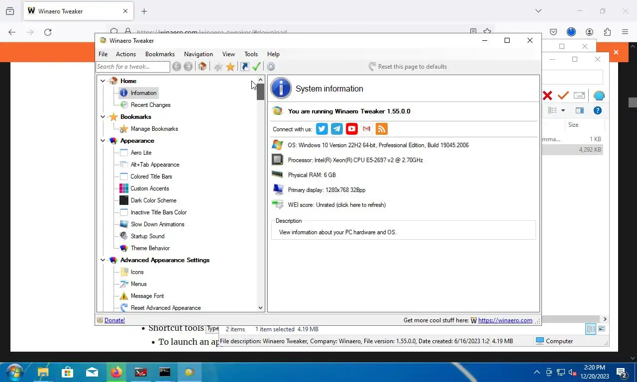Select Aero Lite in the tree
This screenshot has width=637, height=382.
click(141, 153)
